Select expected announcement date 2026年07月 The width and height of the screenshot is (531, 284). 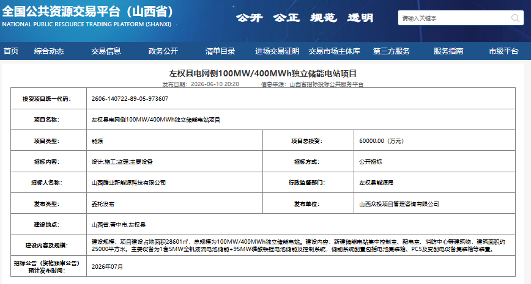(x=107, y=267)
